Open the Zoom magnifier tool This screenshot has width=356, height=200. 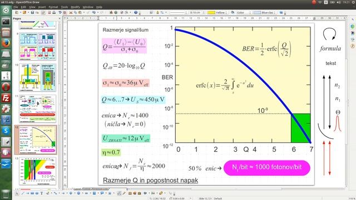point(126,12)
